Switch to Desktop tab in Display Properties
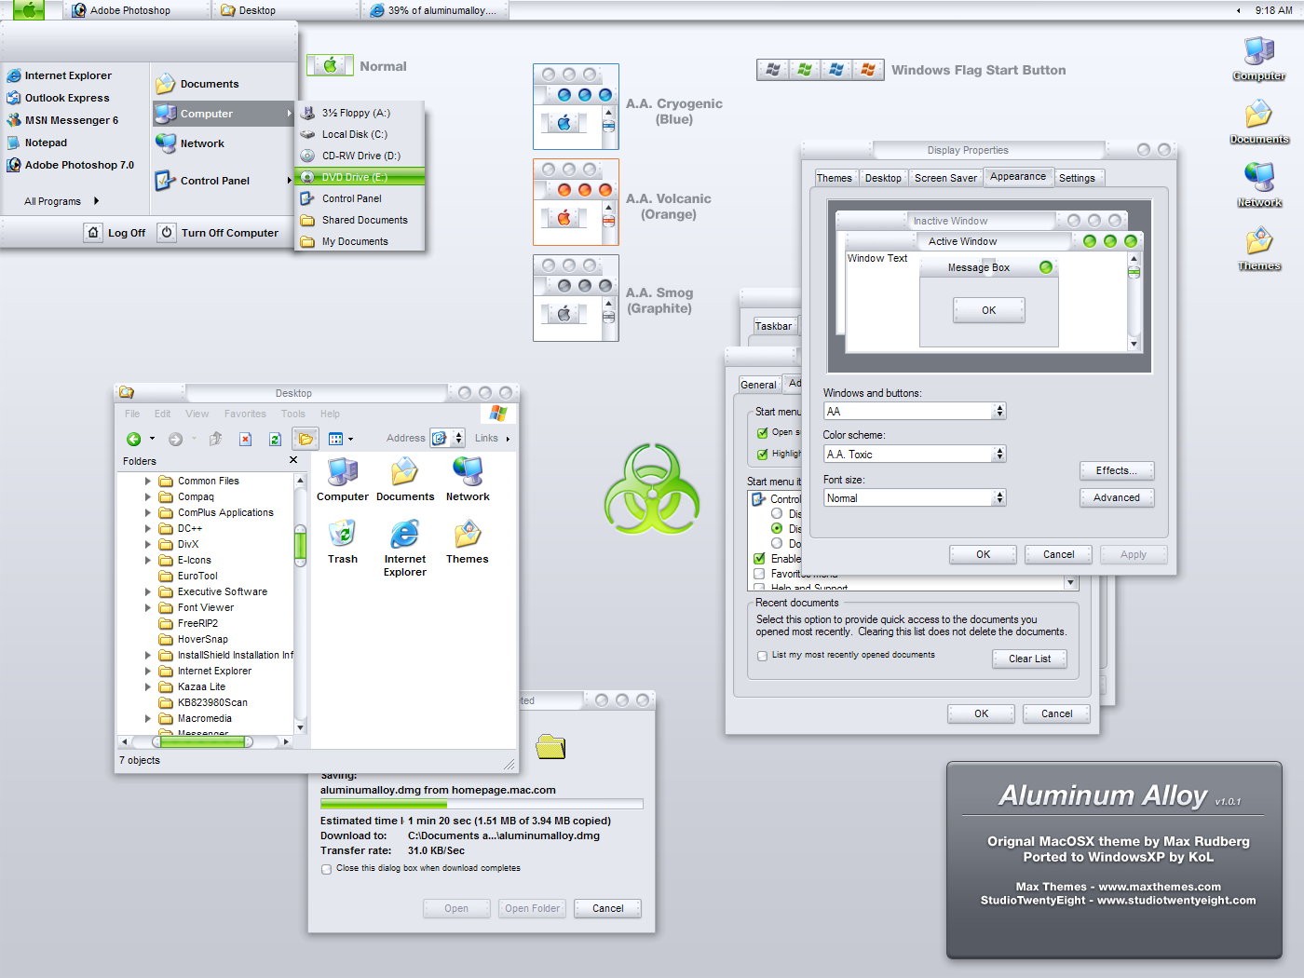 click(883, 178)
